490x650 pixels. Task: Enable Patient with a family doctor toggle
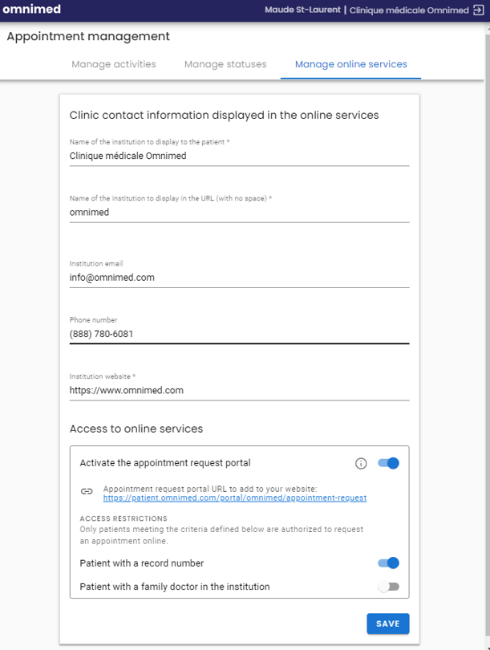tap(388, 587)
